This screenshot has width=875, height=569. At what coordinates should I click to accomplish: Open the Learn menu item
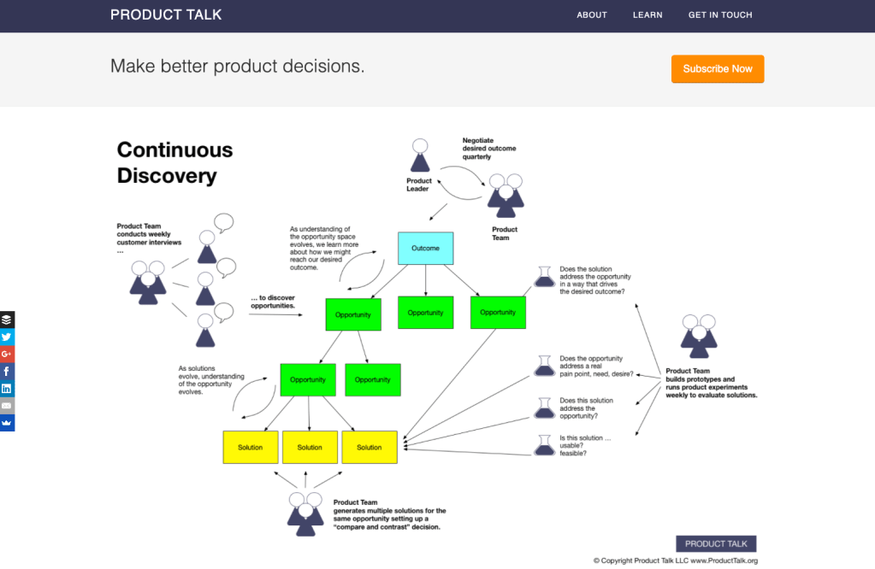[x=647, y=15]
